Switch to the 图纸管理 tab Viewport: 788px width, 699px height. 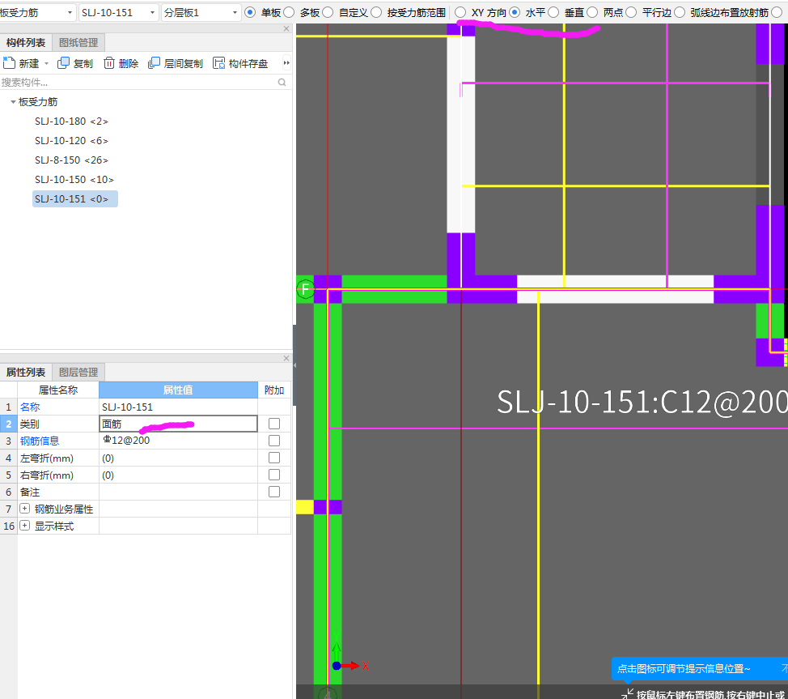point(78,43)
